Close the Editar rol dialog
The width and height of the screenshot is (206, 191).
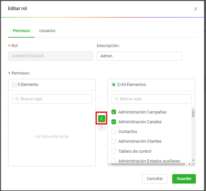point(195,9)
